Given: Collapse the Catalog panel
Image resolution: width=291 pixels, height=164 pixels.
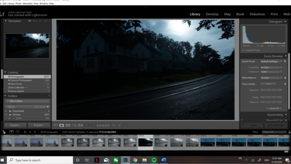Looking at the screenshot, I should pyautogui.click(x=5, y=72).
